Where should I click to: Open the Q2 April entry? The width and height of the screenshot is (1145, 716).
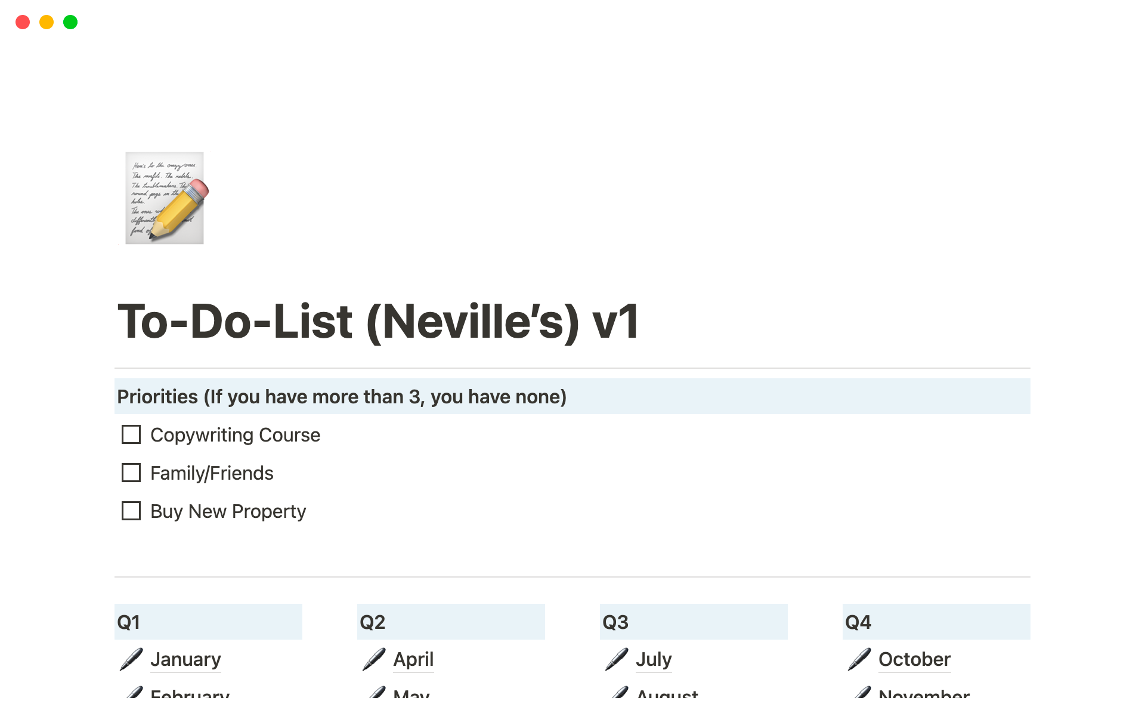click(x=413, y=658)
